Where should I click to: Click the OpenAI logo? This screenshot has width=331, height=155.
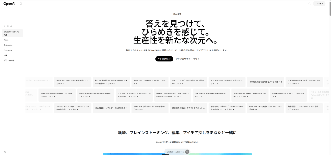[x=9, y=4]
